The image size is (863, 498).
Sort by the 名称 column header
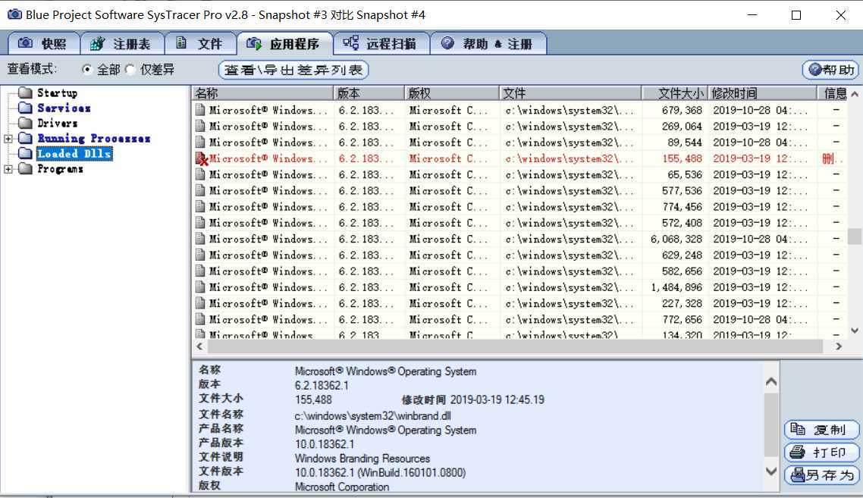[262, 93]
